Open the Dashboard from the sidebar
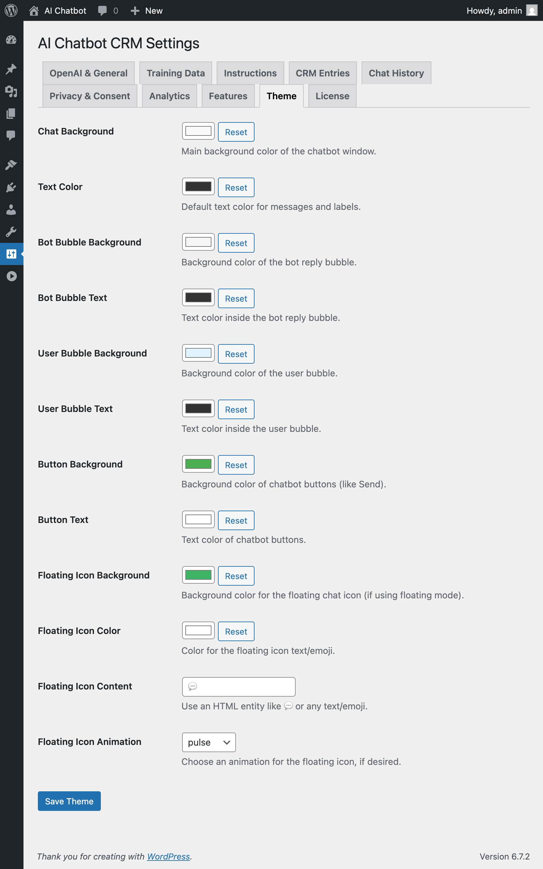 [x=11, y=40]
